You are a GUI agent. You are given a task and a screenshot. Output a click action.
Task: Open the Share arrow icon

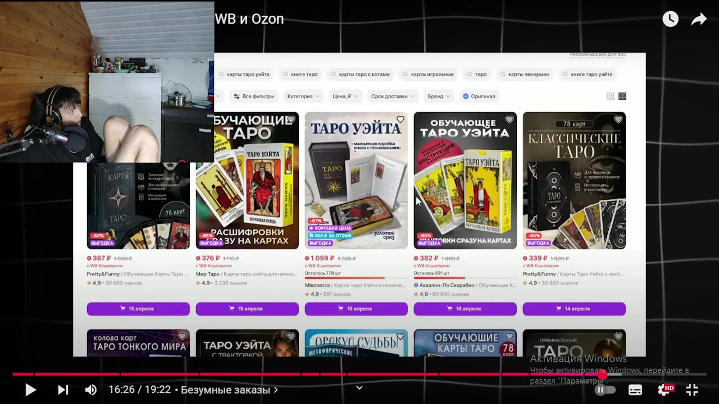pyautogui.click(x=699, y=20)
